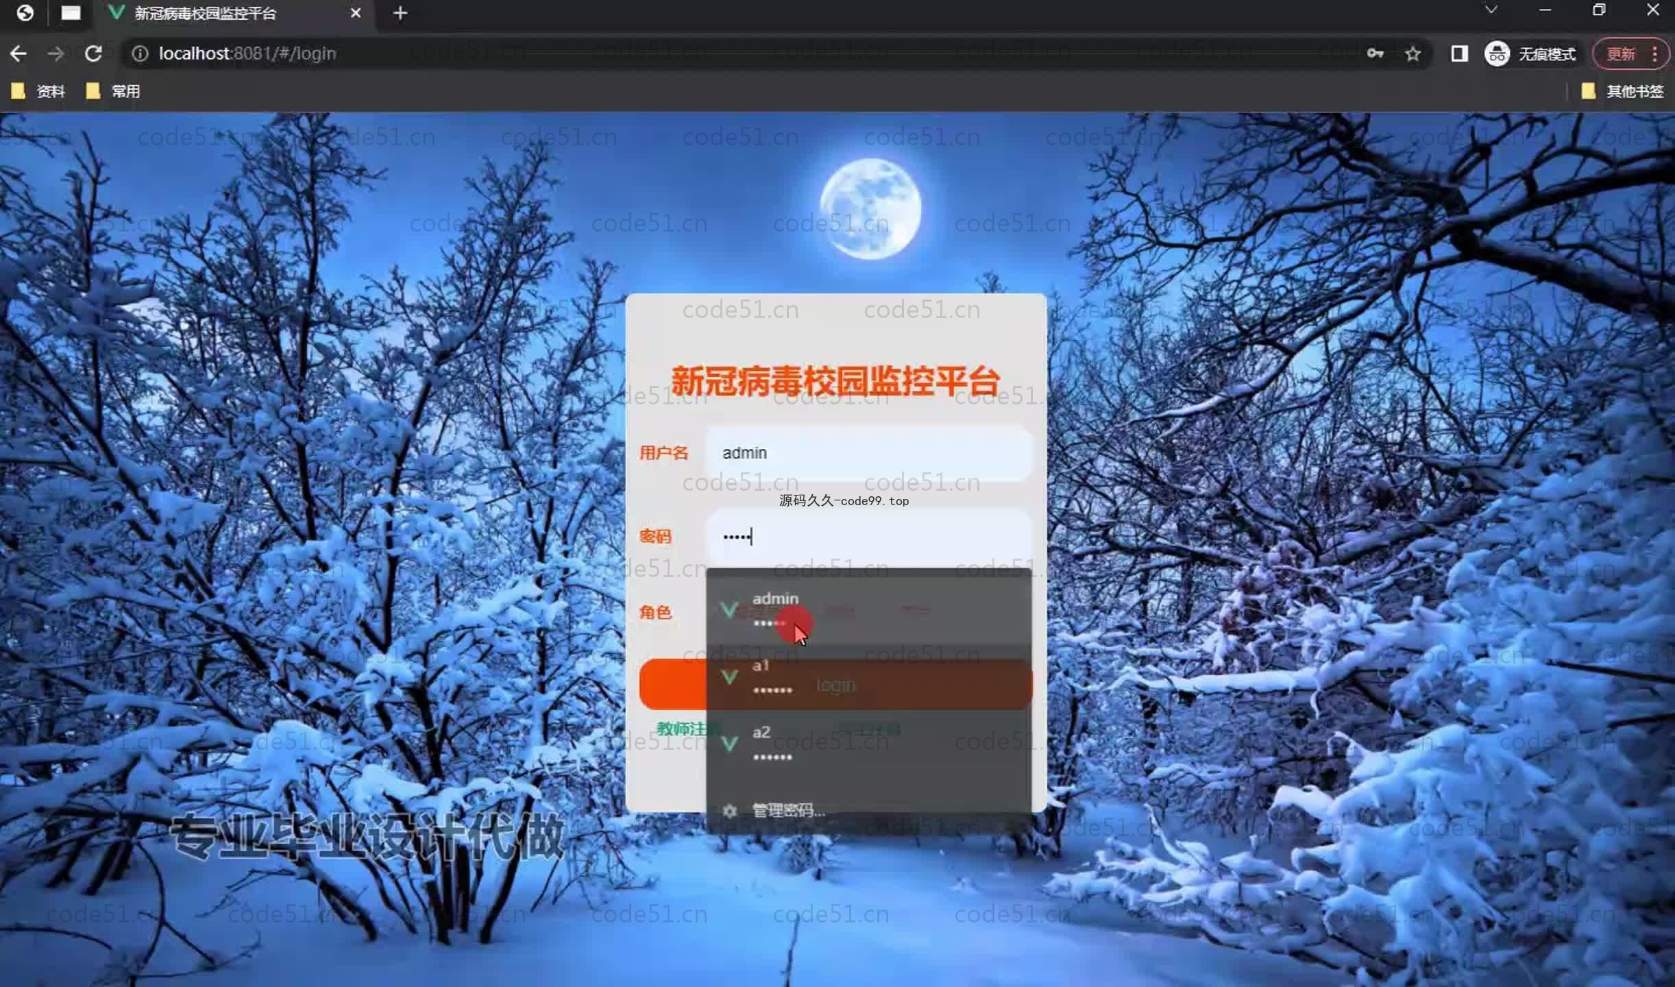
Task: Click the window icon beside the globe
Action: pos(71,13)
